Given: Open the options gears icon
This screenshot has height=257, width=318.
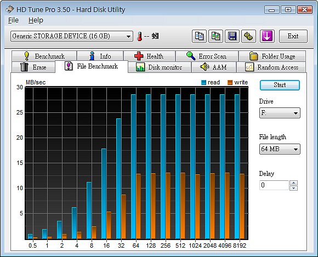Looking at the screenshot, I should pos(248,36).
